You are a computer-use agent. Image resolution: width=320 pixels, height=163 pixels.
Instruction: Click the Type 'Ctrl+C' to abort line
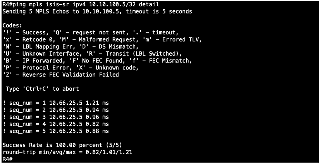42,89
